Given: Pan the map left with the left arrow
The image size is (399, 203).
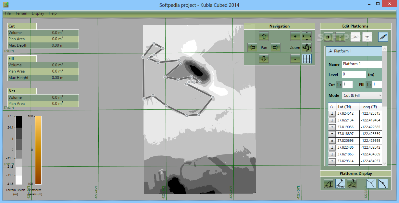Looking at the screenshot, I should coord(252,48).
